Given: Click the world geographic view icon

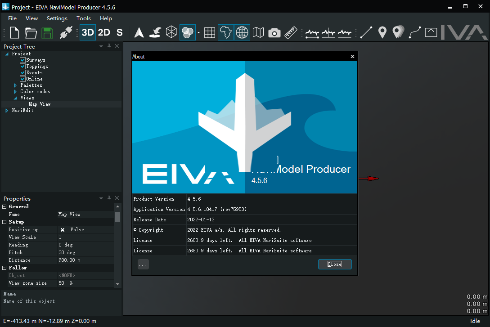Looking at the screenshot, I should pyautogui.click(x=225, y=32).
